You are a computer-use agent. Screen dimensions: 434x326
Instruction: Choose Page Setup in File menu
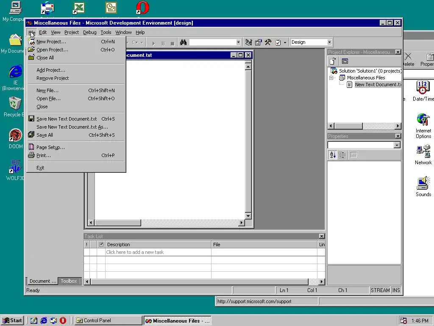76,147
